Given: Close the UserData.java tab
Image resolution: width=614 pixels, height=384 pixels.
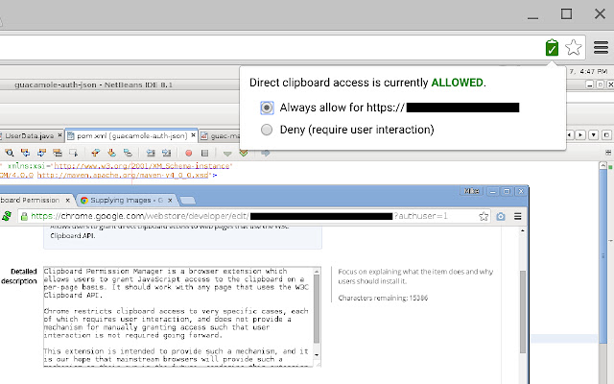Looking at the screenshot, I should (59, 135).
